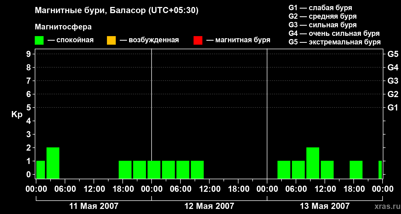Click the red магнитная буря legend swatch

coord(198,40)
